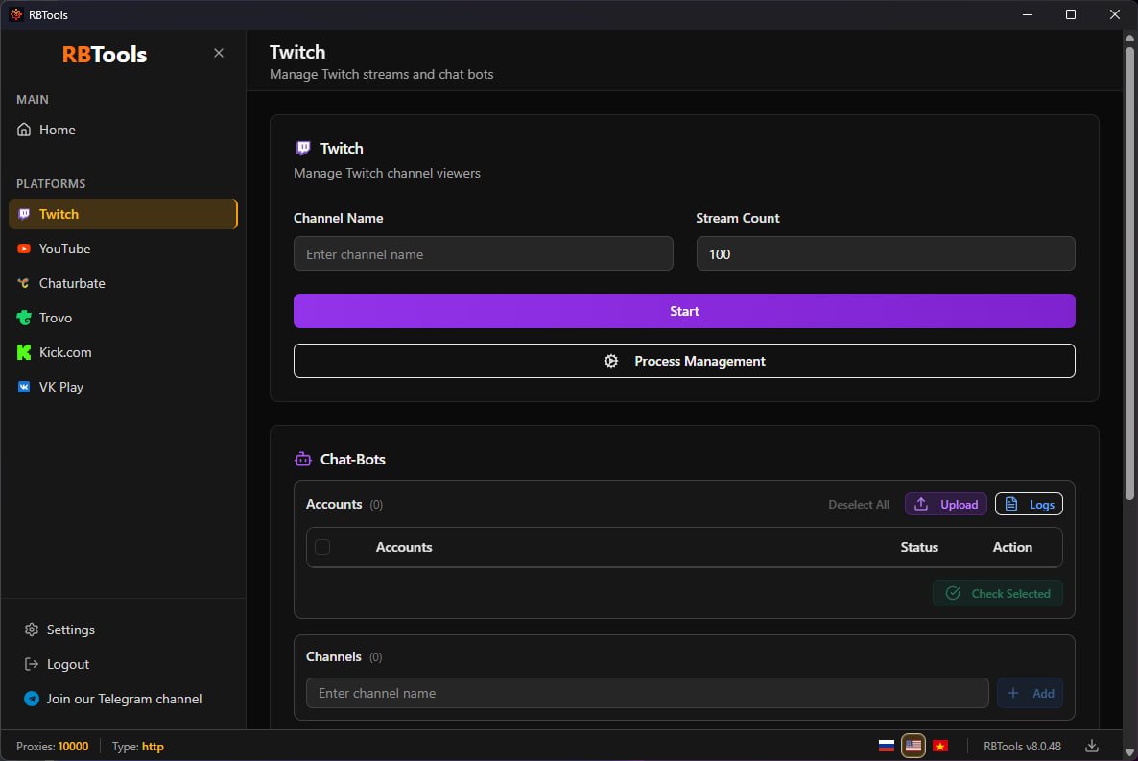This screenshot has width=1138, height=761.
Task: Click the download icon in status bar
Action: tap(1092, 746)
